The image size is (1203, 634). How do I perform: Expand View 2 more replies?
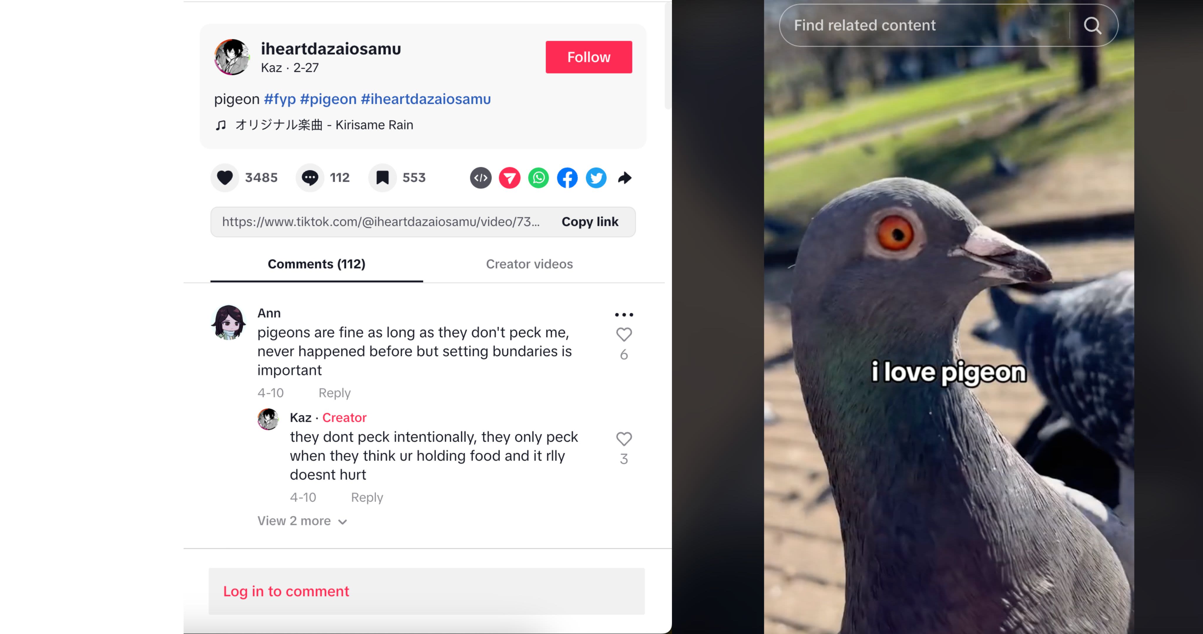pos(302,521)
